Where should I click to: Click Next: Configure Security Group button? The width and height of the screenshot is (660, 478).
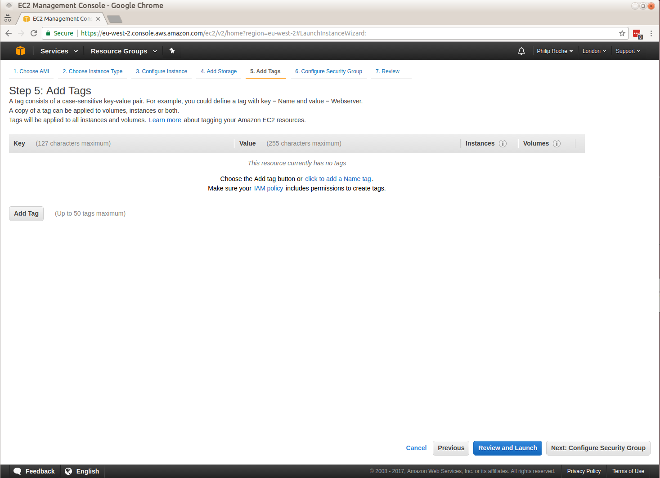point(598,448)
